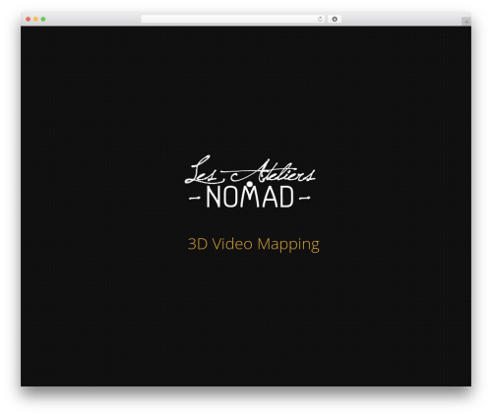Maximize the window with the green button
The width and height of the screenshot is (492, 416).
coord(43,20)
